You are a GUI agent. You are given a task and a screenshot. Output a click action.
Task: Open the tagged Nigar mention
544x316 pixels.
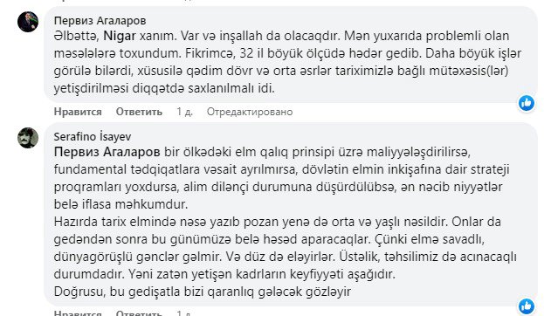[120, 36]
